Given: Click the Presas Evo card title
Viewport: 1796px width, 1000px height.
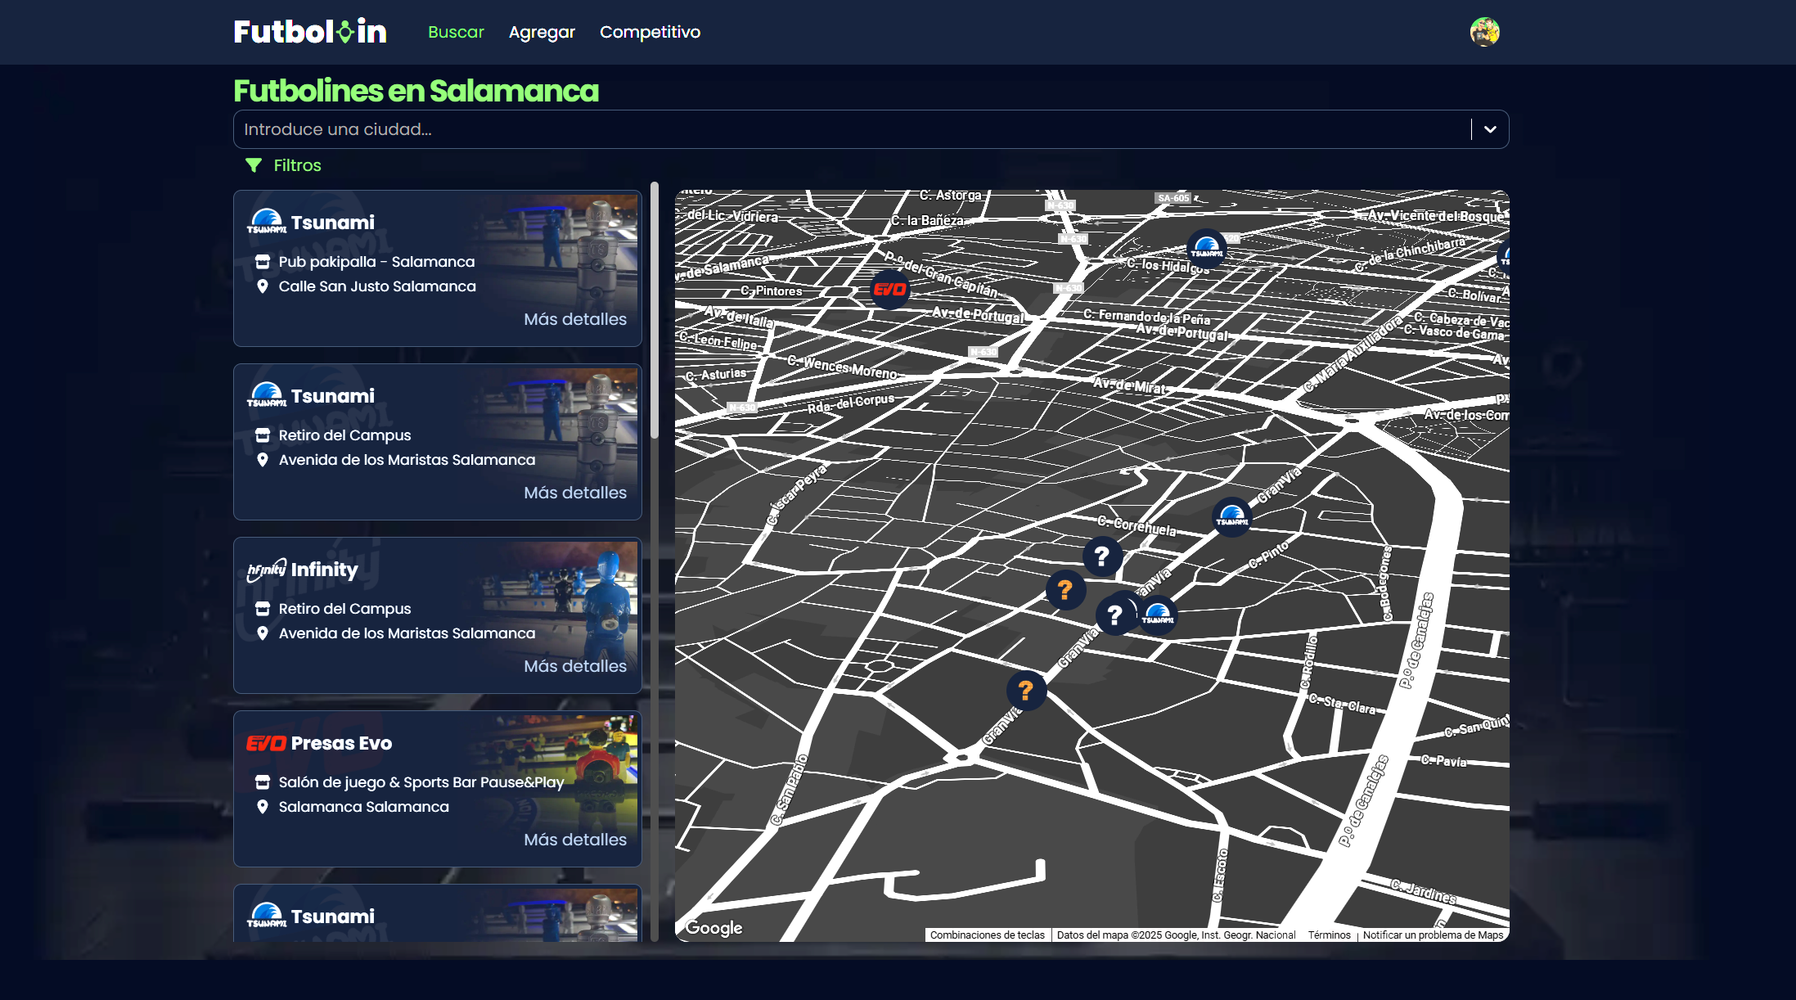Looking at the screenshot, I should click(x=341, y=743).
